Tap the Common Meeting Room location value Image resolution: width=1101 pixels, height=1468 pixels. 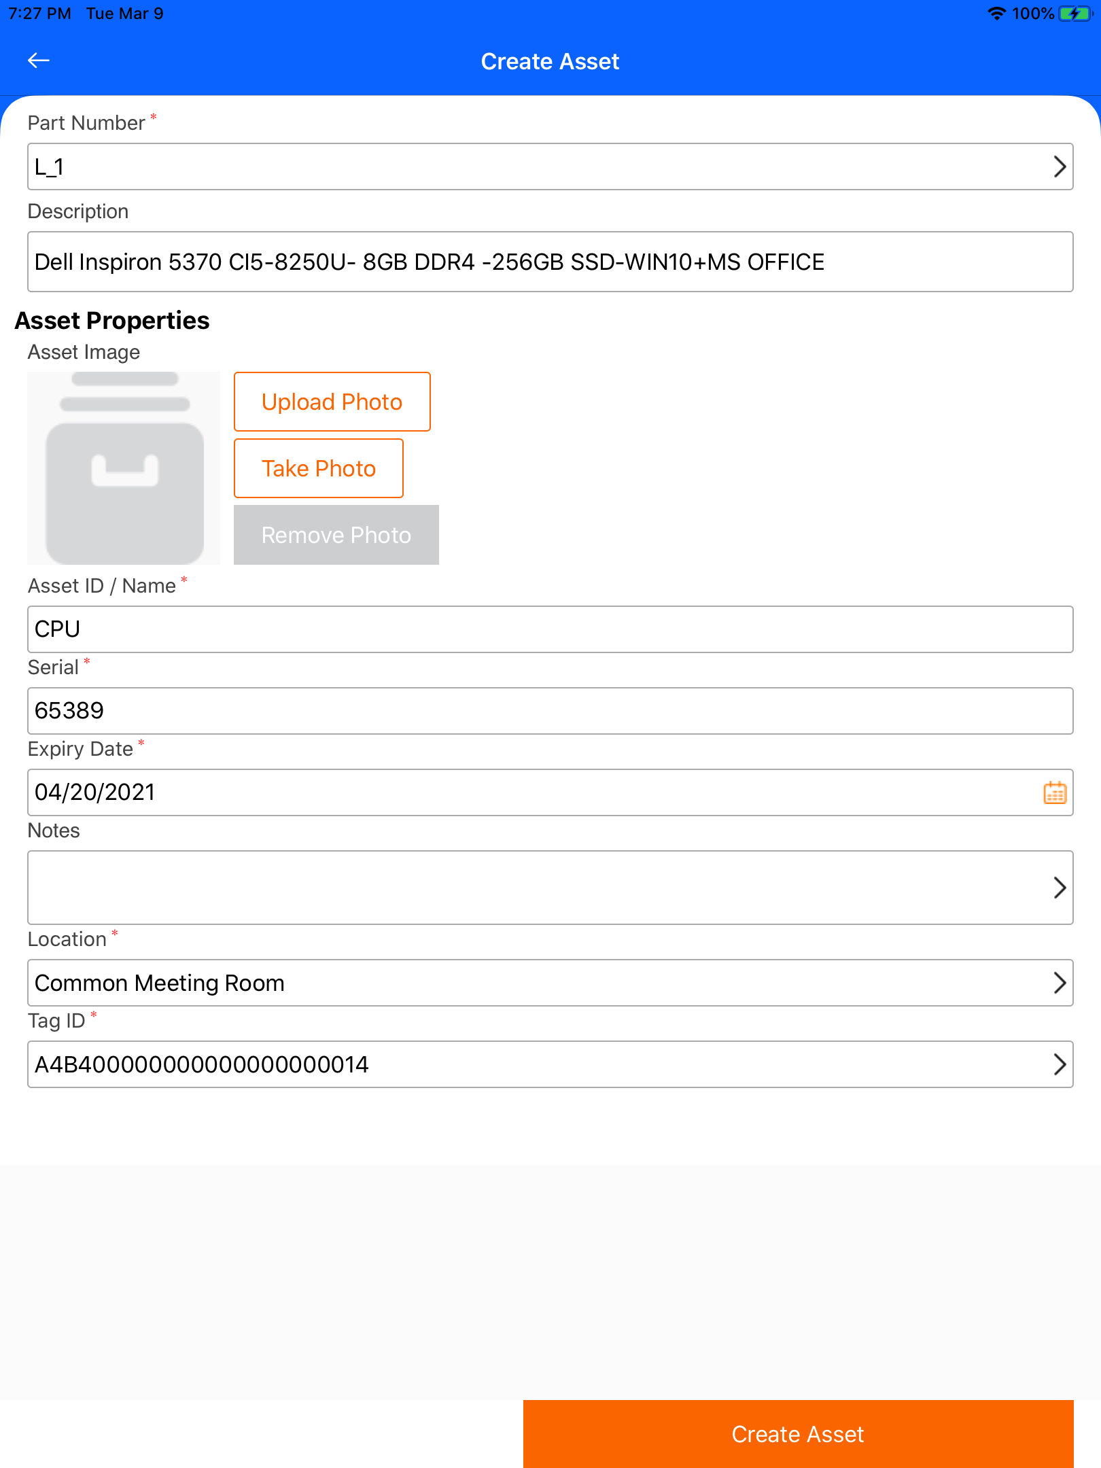160,983
